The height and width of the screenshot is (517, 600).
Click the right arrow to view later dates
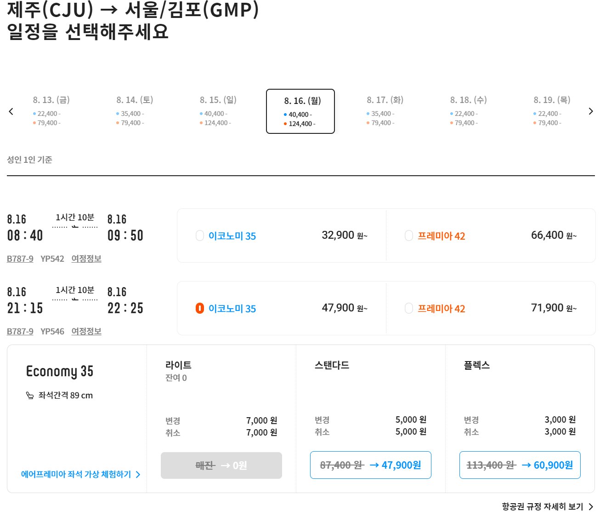(591, 111)
